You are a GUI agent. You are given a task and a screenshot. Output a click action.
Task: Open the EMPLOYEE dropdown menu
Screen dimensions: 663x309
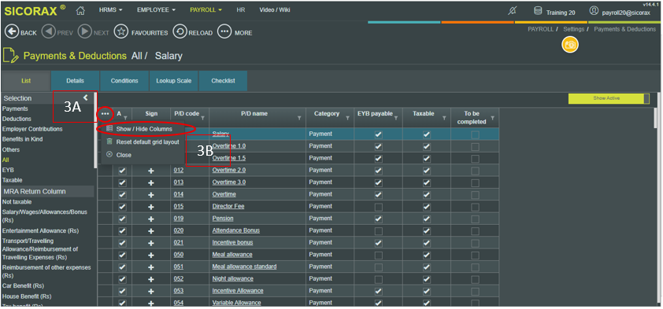[x=157, y=9]
